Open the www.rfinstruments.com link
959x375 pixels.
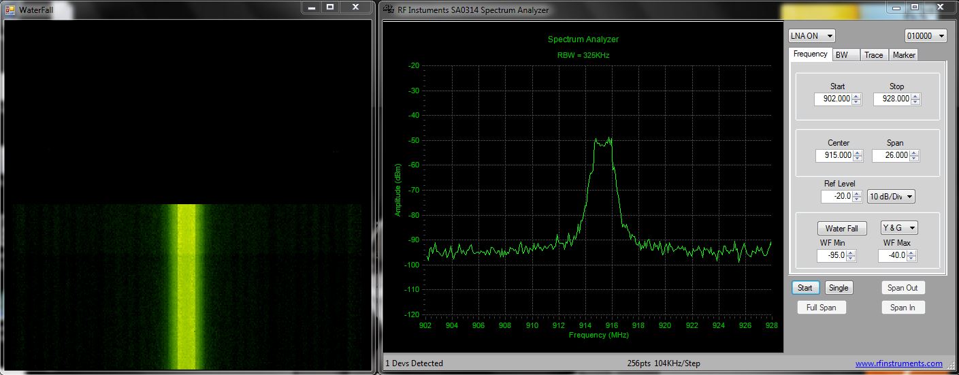tap(898, 363)
